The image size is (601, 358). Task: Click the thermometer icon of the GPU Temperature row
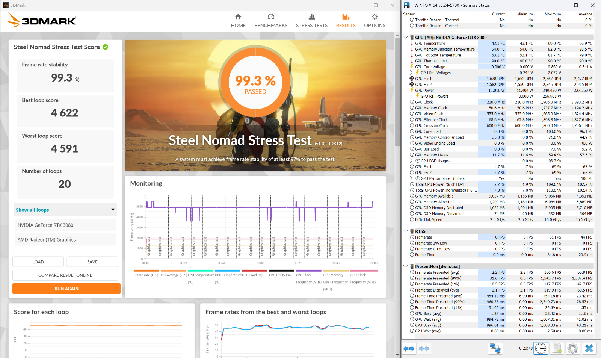[x=412, y=44]
